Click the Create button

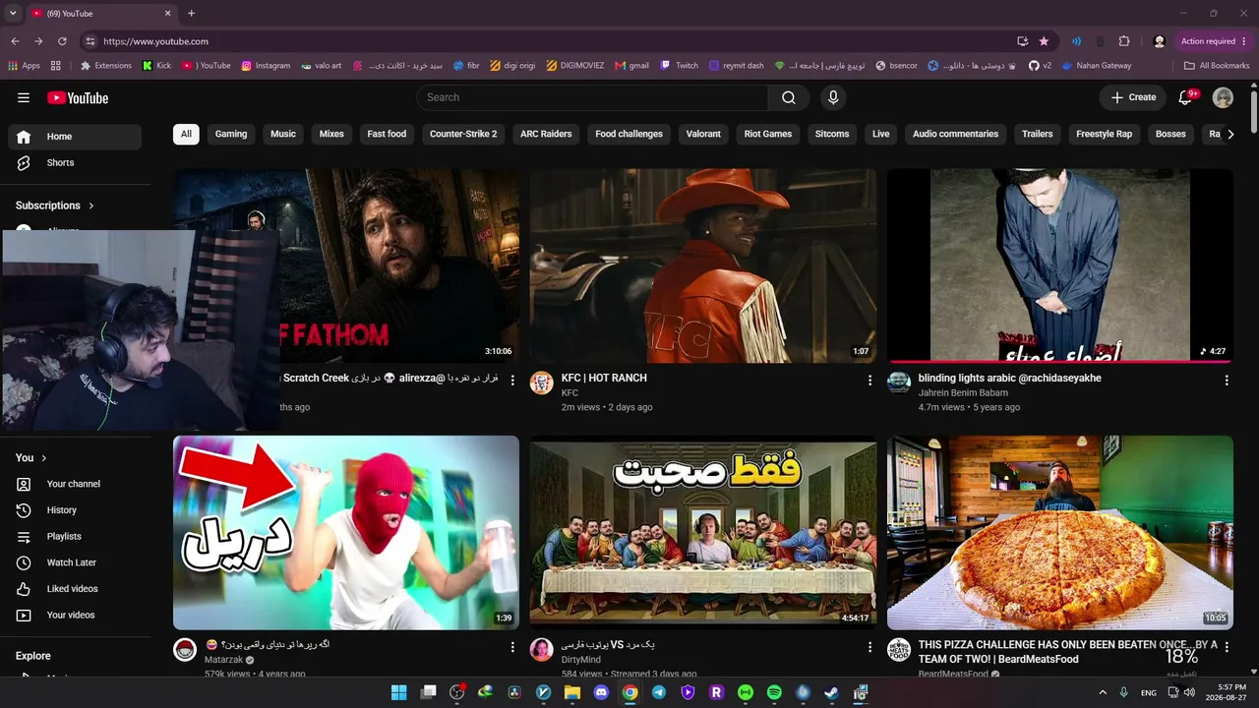coord(1133,97)
